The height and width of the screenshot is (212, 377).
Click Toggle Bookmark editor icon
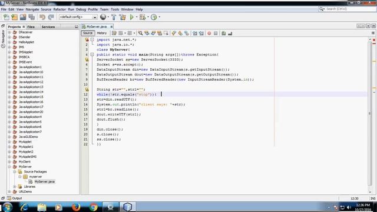187,33
